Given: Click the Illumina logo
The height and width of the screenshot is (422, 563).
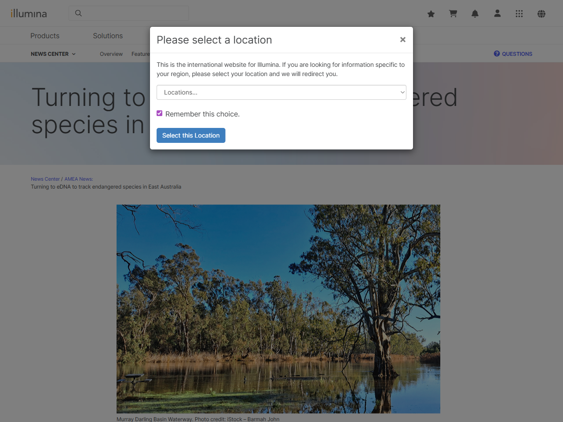Looking at the screenshot, I should [x=29, y=13].
